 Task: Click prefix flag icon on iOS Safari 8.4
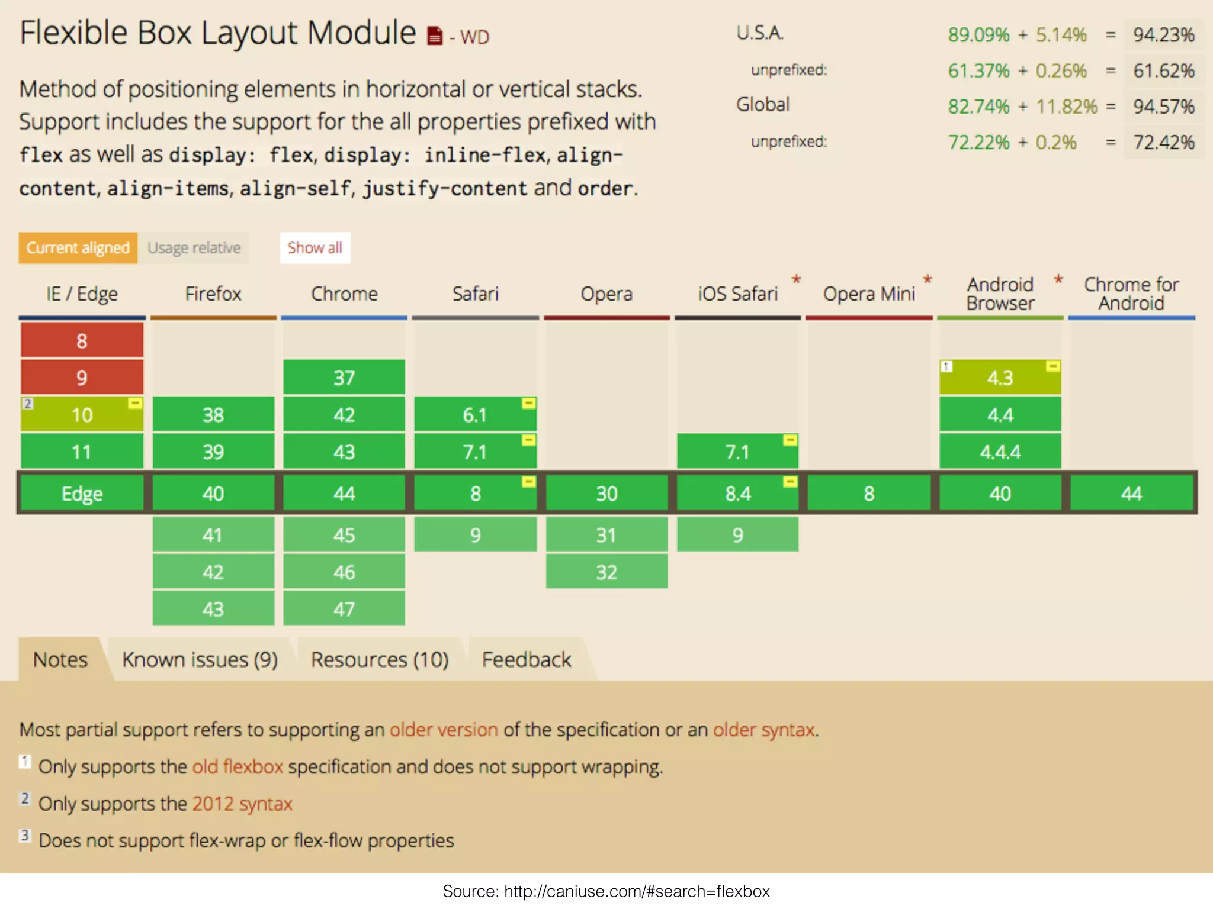(790, 482)
